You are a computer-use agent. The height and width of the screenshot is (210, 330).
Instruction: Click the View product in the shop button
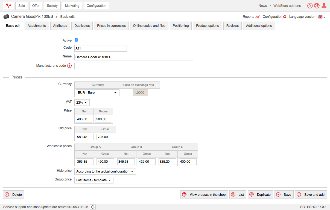204,195
